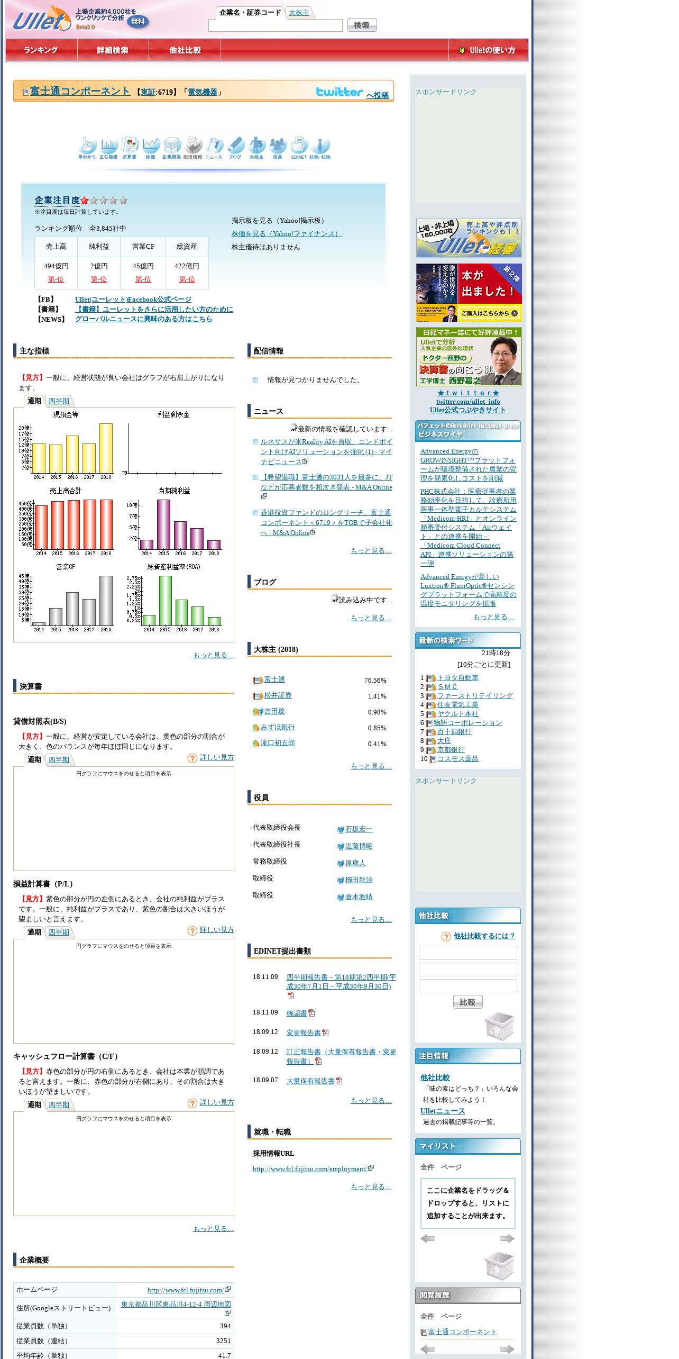This screenshot has width=679, height=1359.
Task: Click PDF icon next to 確認書
Action: pos(311,1013)
